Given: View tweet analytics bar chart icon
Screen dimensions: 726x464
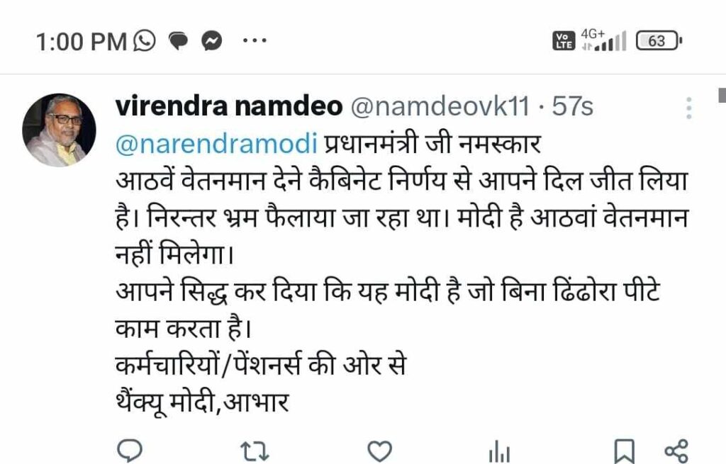Looking at the screenshot, I should coord(499,451).
